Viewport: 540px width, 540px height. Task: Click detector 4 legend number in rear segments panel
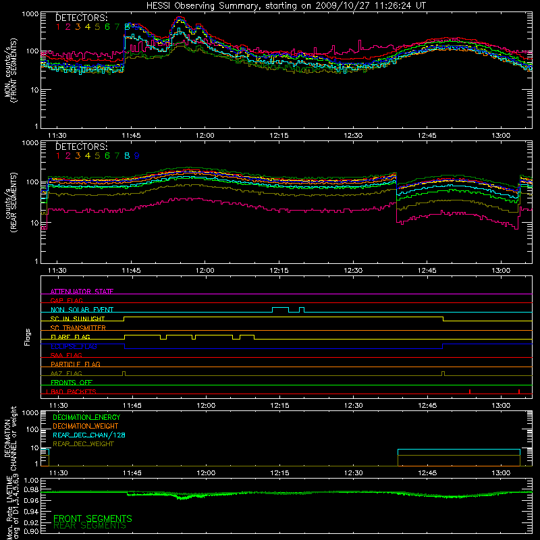pyautogui.click(x=88, y=156)
